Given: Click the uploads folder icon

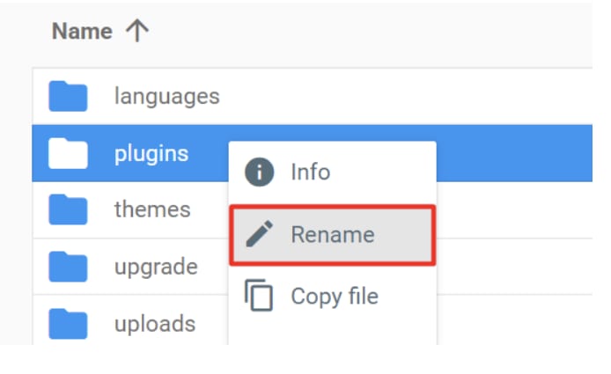Looking at the screenshot, I should tap(68, 324).
